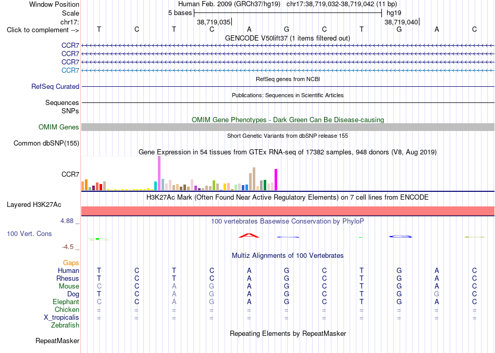Click Common dbSNP(155) track label
Image resolution: width=495 pixels, height=353 pixels.
point(46,143)
